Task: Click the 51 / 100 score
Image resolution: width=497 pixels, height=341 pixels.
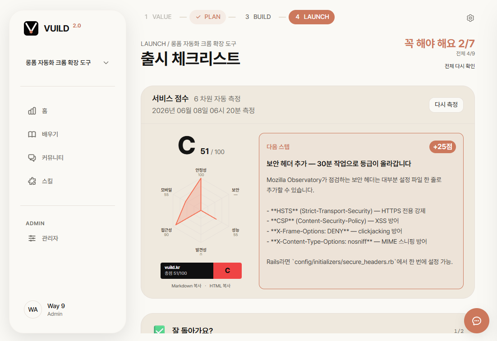Action: click(212, 152)
